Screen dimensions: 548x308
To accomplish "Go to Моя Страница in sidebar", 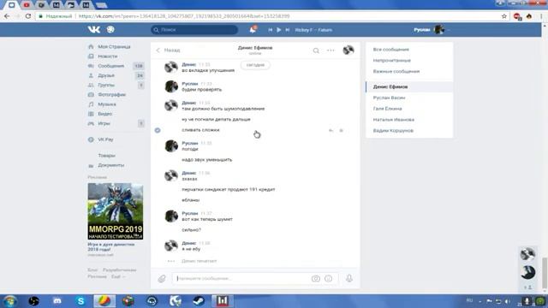I will coord(114,46).
